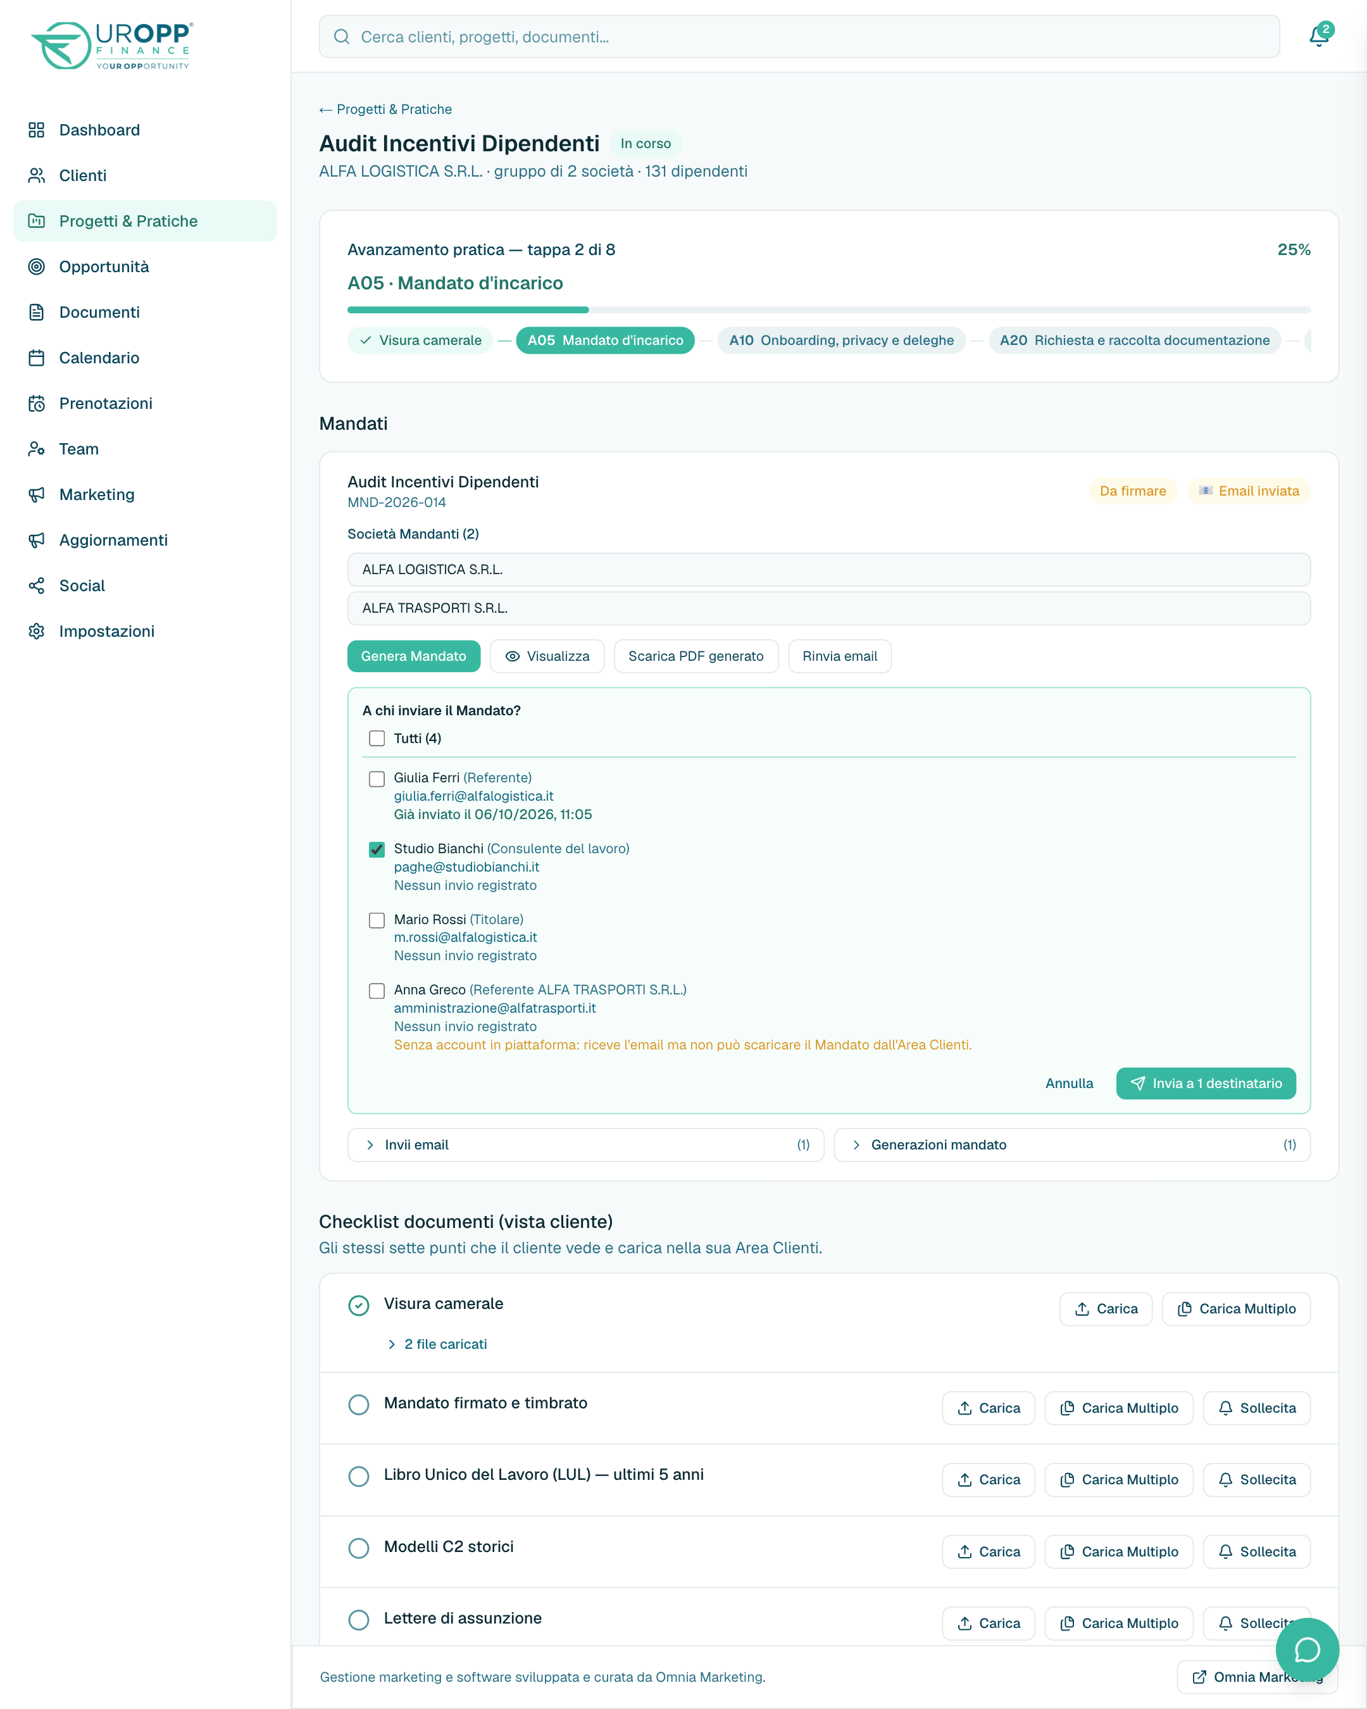The height and width of the screenshot is (1709, 1367).
Task: Click the Marketing megaphone icon
Action: point(37,494)
